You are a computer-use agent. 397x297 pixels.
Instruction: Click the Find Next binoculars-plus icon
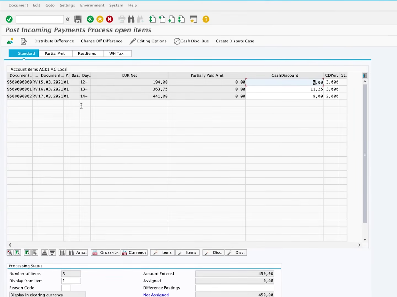(140, 19)
